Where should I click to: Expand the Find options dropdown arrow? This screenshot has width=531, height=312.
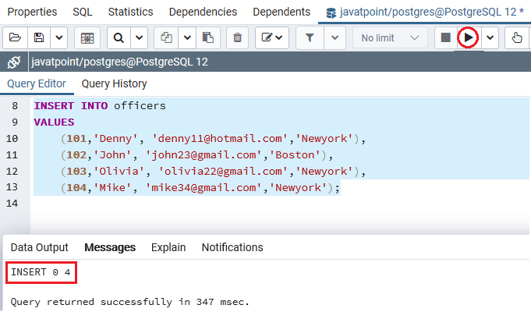[139, 37]
